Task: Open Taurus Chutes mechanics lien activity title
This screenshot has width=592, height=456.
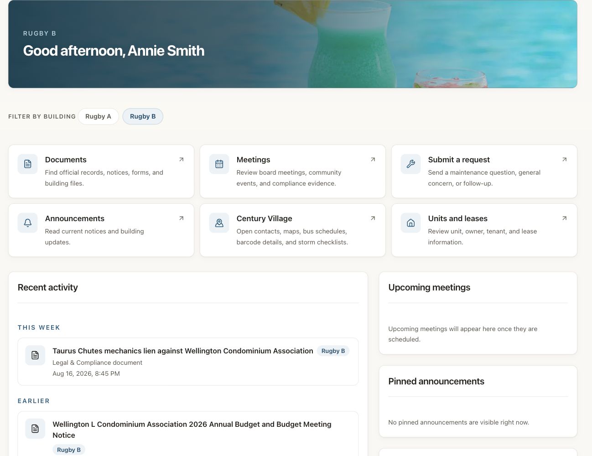Action: pyautogui.click(x=183, y=351)
